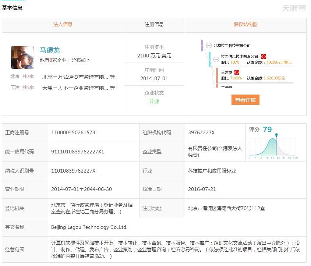
Task: Click 拉勾信息技术有限公司 name in tree
Action: [x=239, y=57]
